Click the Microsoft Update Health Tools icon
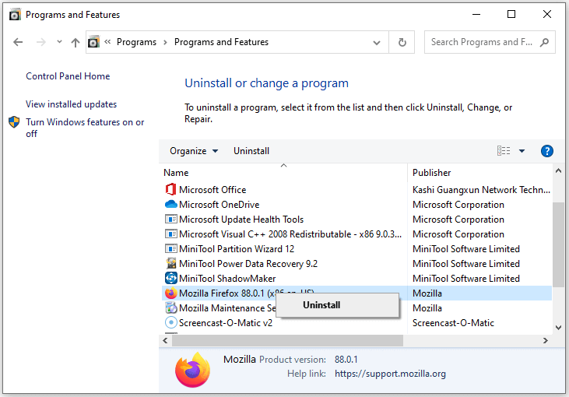The image size is (569, 397). [x=170, y=220]
